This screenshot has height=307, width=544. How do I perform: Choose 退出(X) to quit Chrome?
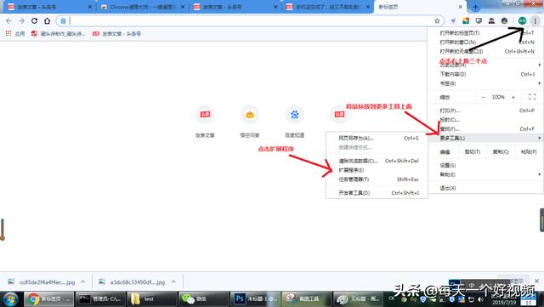486,188
